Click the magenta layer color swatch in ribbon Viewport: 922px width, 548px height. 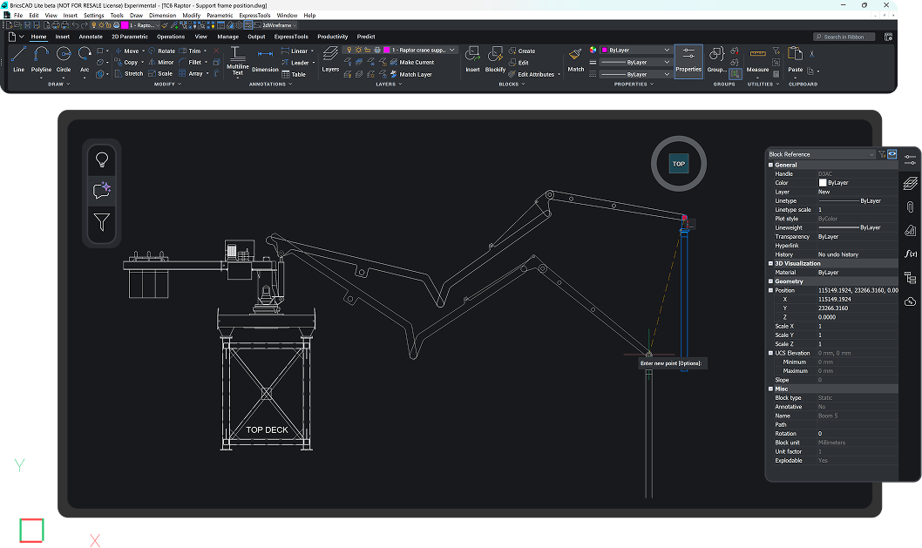(x=387, y=50)
